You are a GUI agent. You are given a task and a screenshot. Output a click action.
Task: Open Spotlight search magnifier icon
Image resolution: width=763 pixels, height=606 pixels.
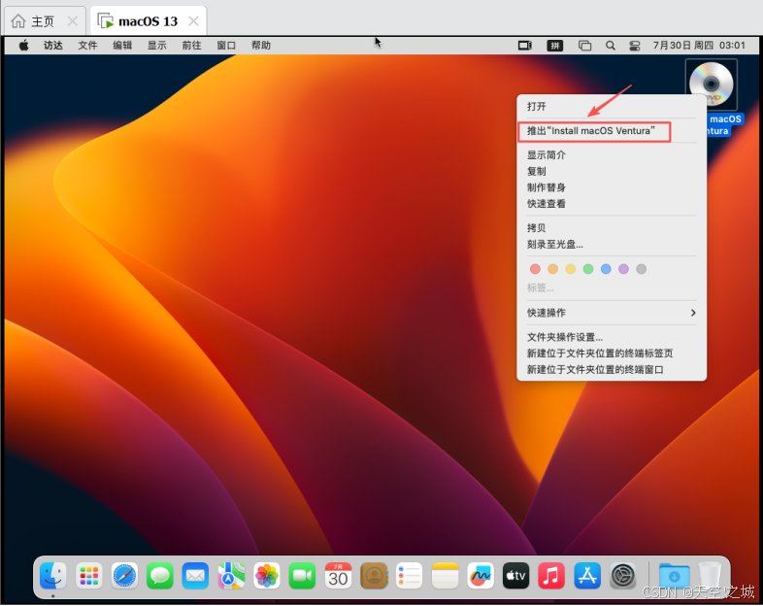click(x=611, y=46)
